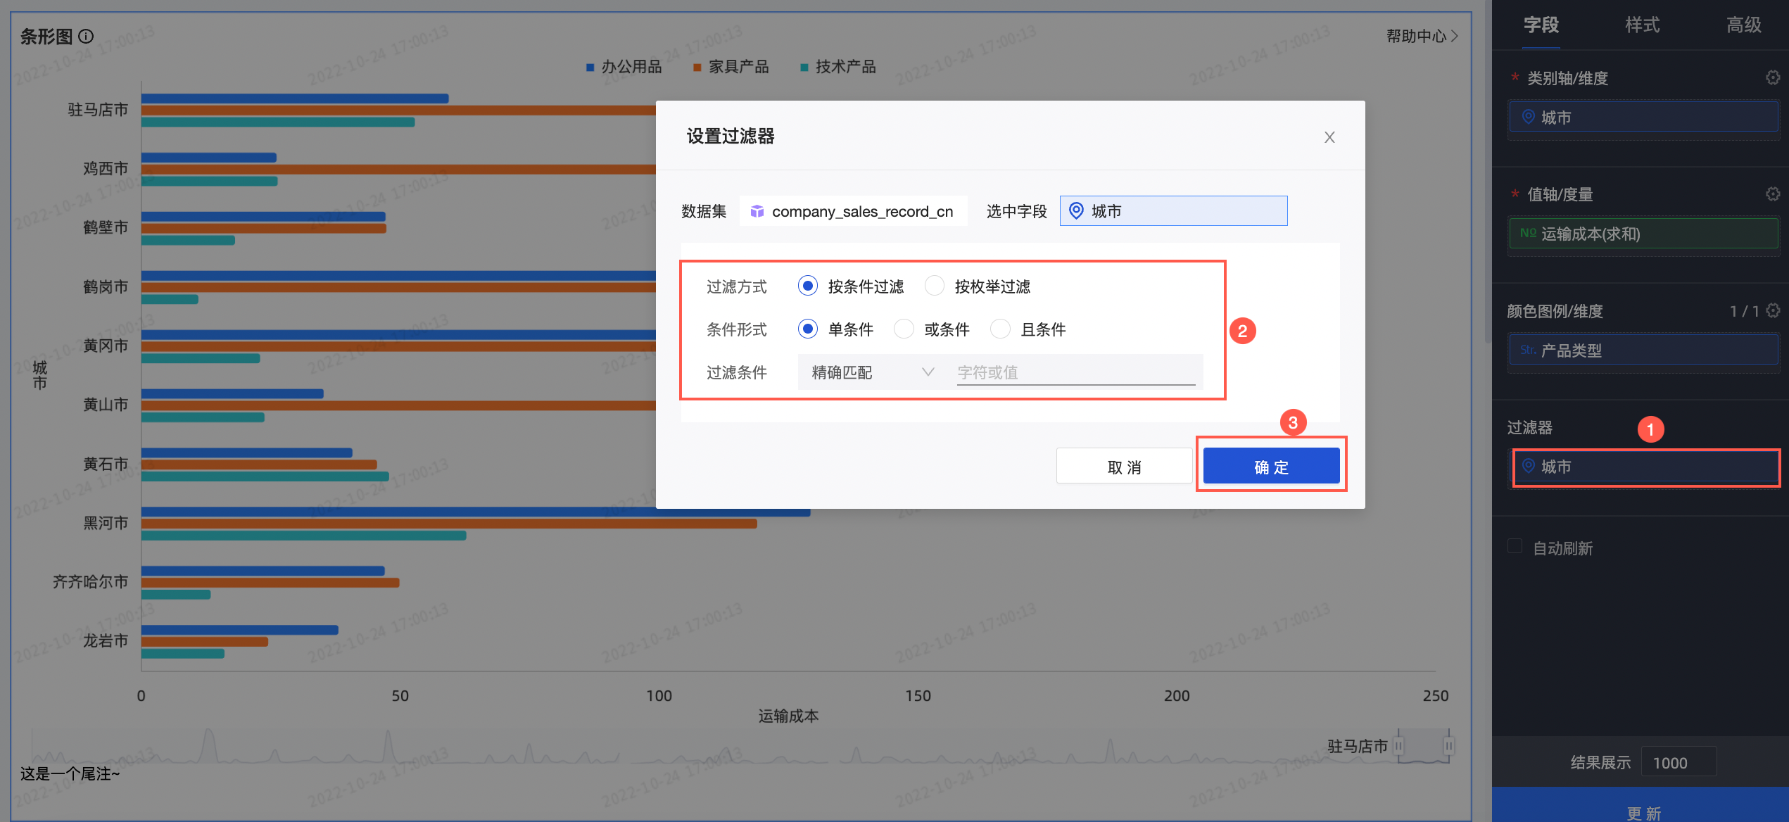Open settings gear for 值轴/度量
The height and width of the screenshot is (822, 1789).
[x=1773, y=194]
